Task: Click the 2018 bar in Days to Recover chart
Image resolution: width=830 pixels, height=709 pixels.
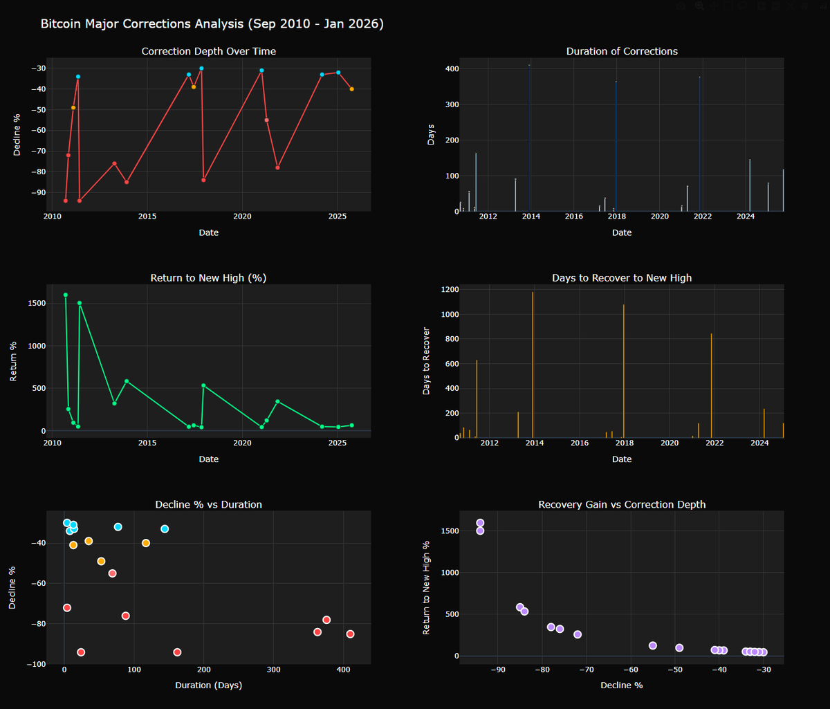Action: point(624,371)
